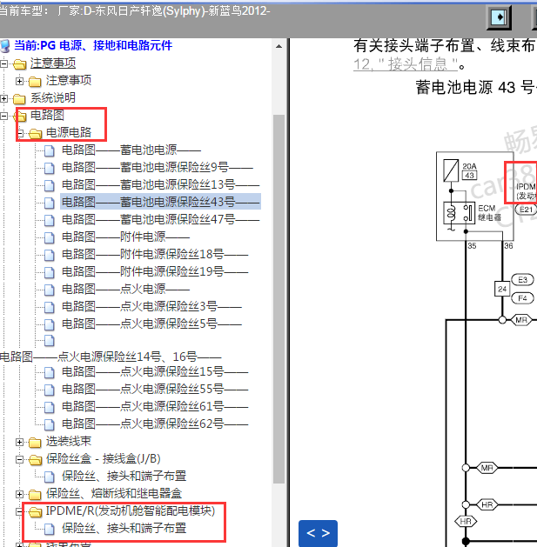Image resolution: width=537 pixels, height=547 pixels.
Task: Open 点火电源保险丝3号 circuit diagram
Action: (151, 306)
